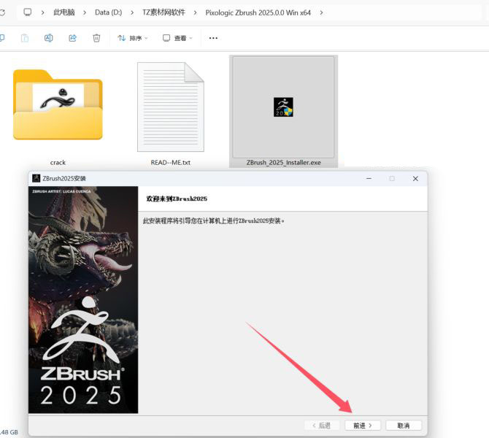489x438 pixels.
Task: Click the 前进 next button in installer
Action: (x=363, y=426)
